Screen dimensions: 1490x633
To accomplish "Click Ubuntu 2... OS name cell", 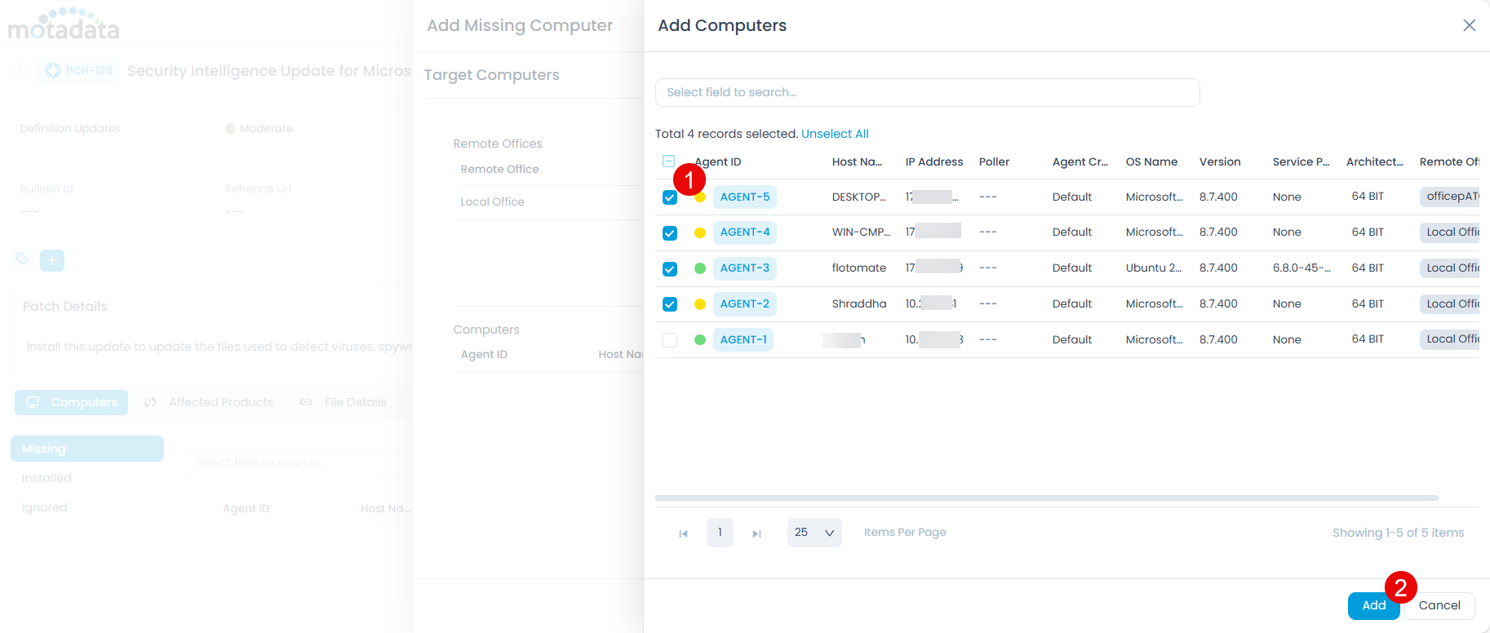I will (x=1154, y=268).
